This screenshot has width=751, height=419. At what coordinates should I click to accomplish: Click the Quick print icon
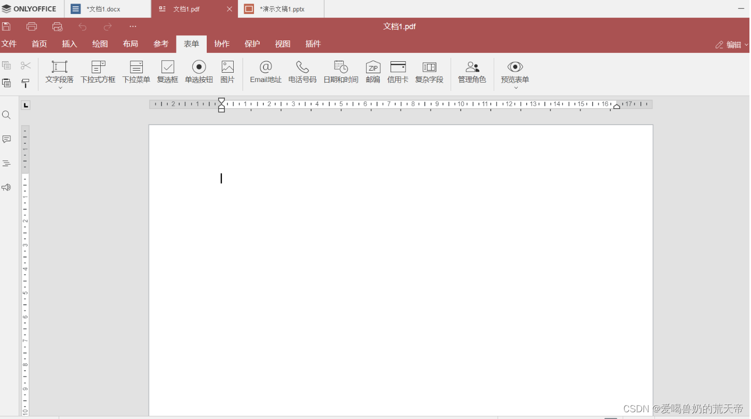58,26
